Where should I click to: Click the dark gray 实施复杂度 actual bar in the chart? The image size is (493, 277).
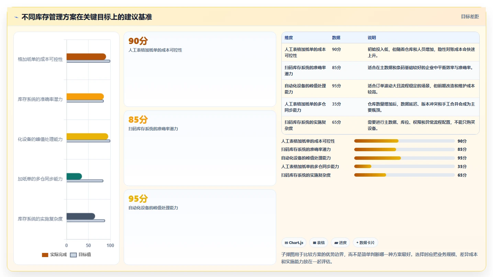pyautogui.click(x=81, y=216)
